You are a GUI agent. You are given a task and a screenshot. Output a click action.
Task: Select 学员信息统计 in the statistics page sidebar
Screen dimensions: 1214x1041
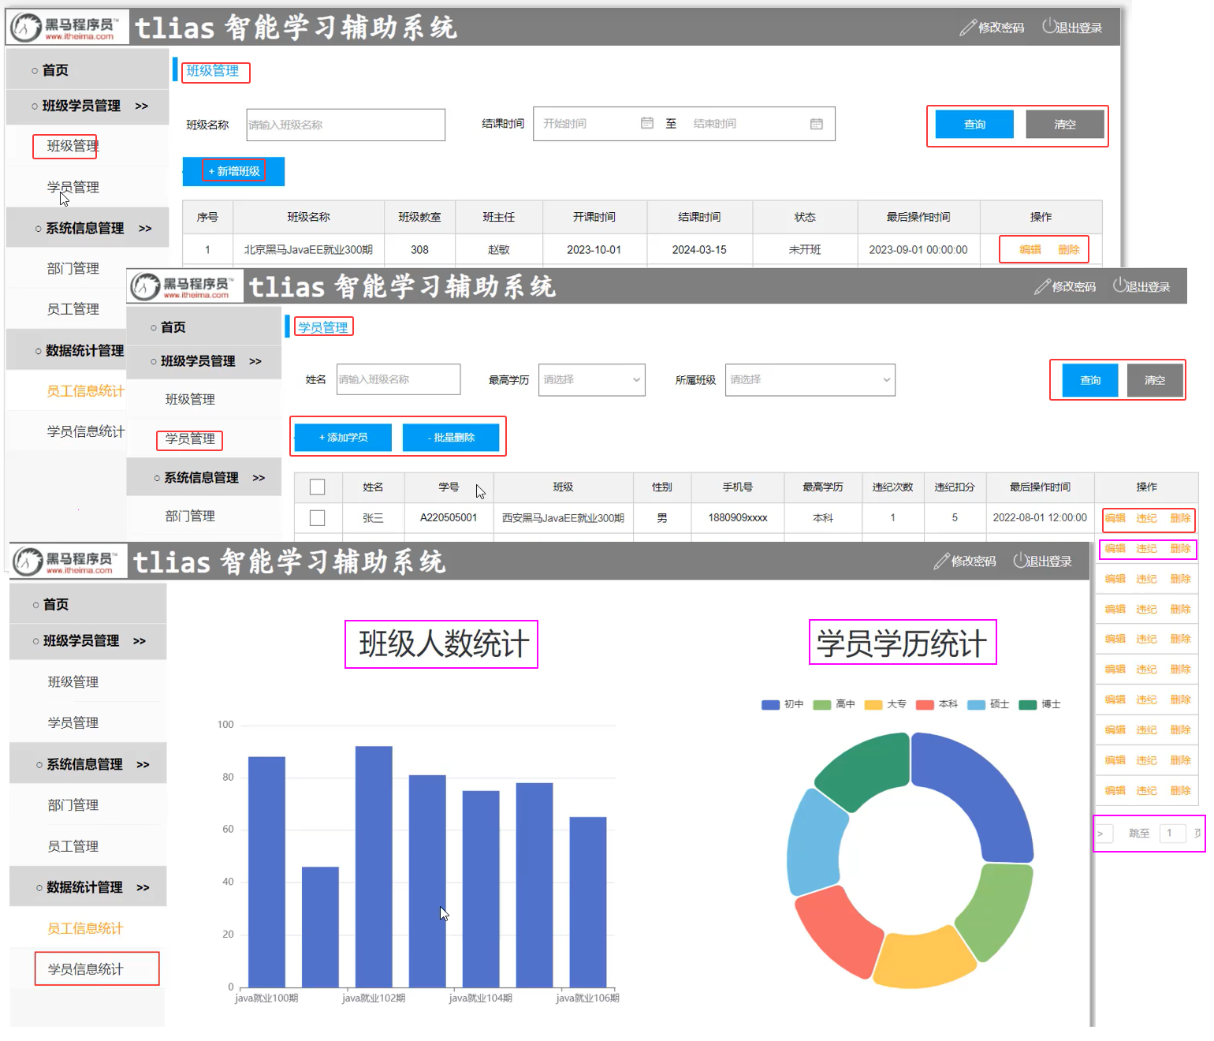click(86, 969)
